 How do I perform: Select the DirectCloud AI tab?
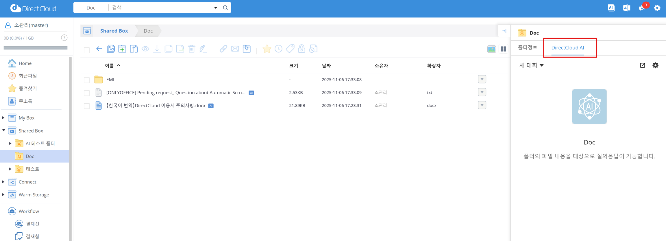[567, 48]
